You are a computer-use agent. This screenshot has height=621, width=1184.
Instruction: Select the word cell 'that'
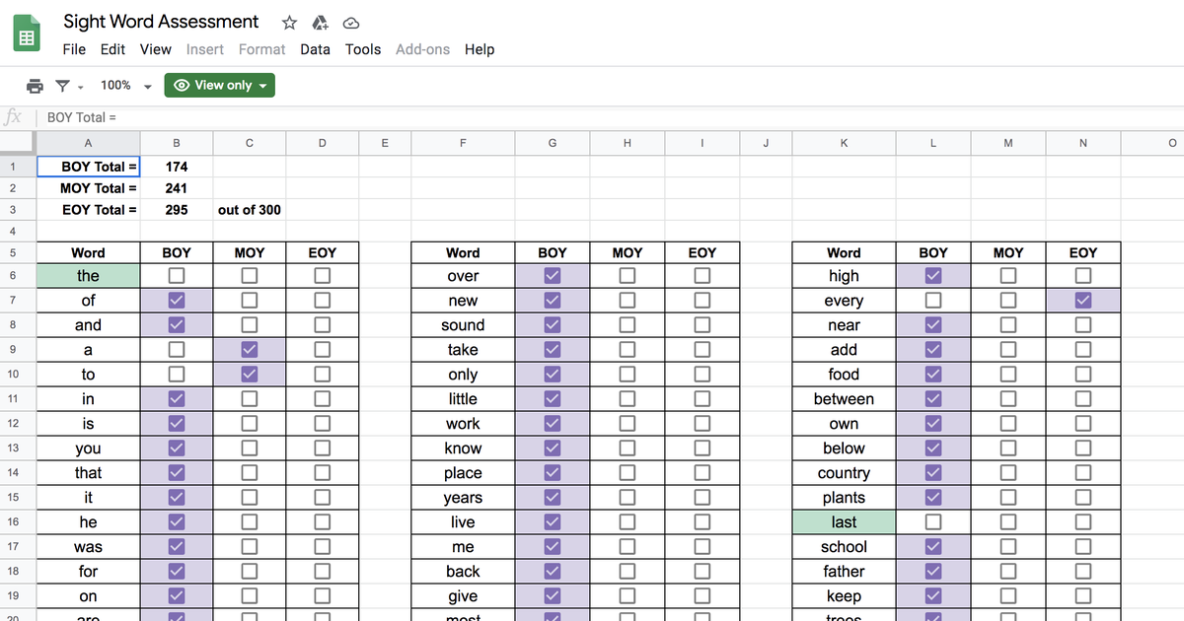click(88, 473)
